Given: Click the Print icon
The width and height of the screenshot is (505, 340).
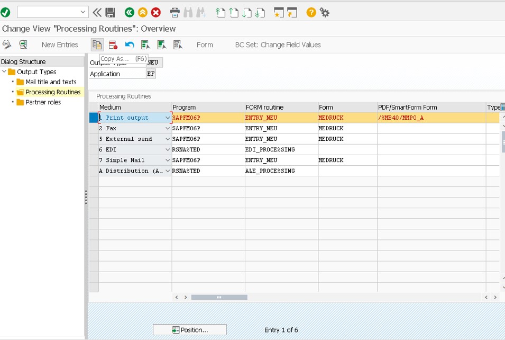Looking at the screenshot, I should coord(175,13).
